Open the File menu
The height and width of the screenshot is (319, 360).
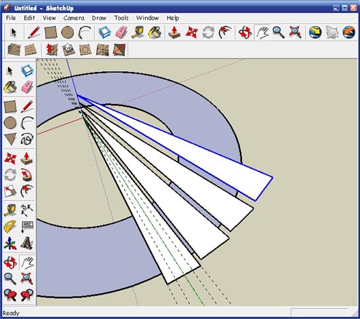[x=11, y=18]
